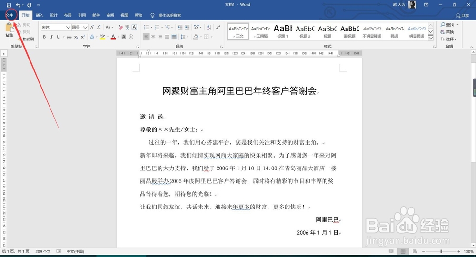This screenshot has height=257, width=476.
Task: Open the 四号 font size dropdown
Action: pos(85,27)
